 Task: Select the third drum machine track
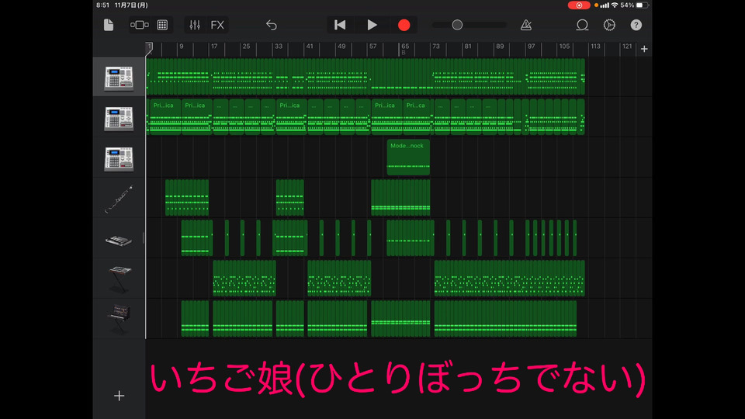coord(119,158)
